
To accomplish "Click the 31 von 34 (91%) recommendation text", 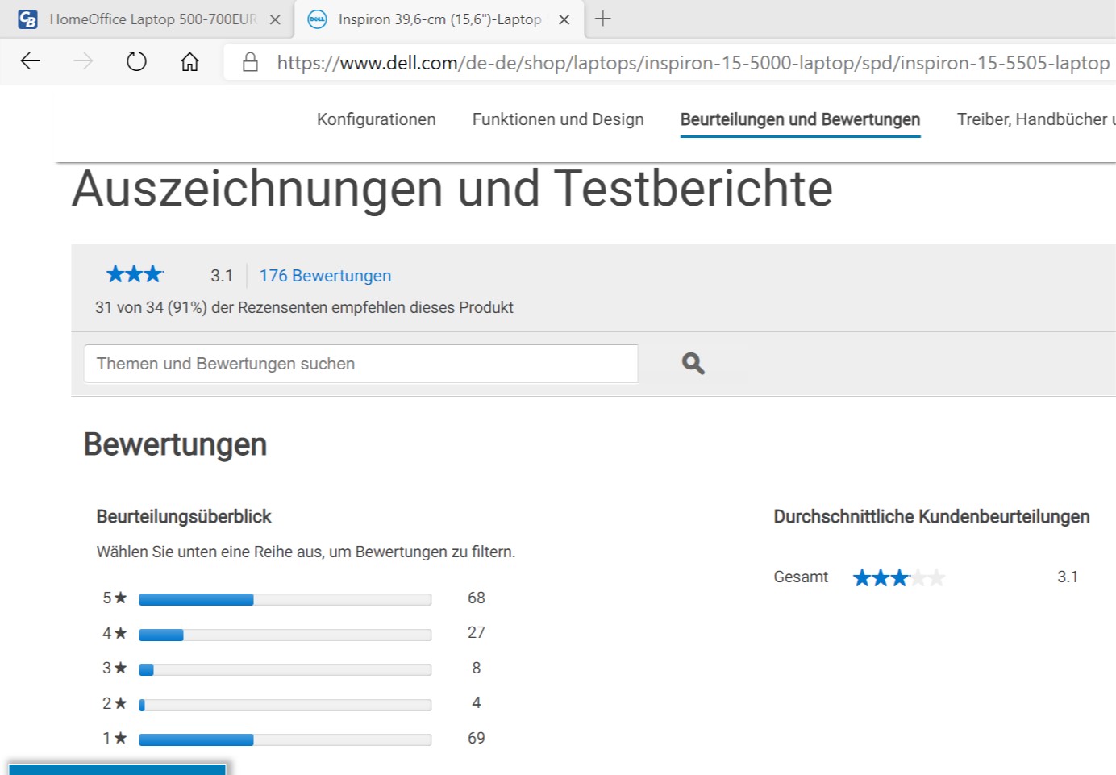I will [304, 307].
